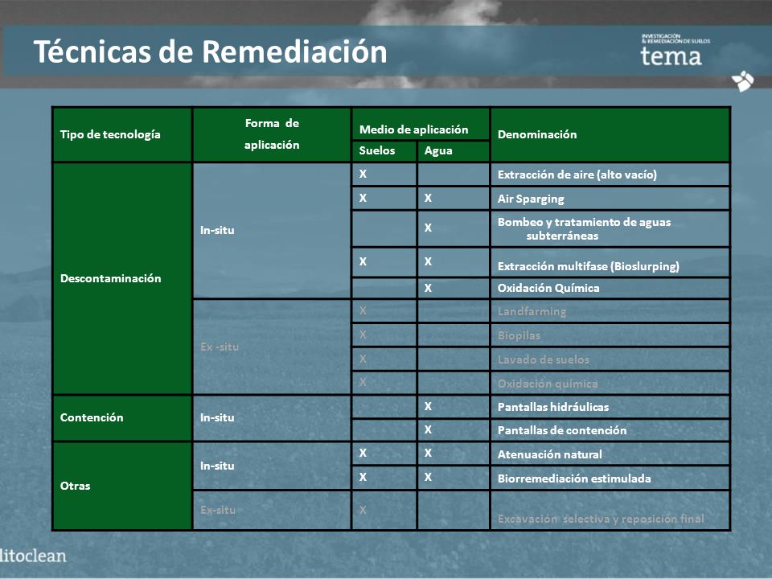Image resolution: width=772 pixels, height=579 pixels.
Task: Select Excavación selectiva y reposición final
Action: coord(601,519)
